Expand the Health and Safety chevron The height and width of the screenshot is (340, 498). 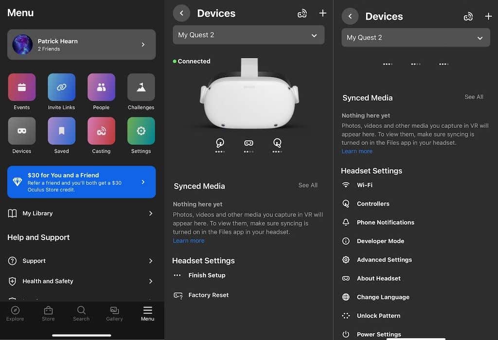[150, 281]
